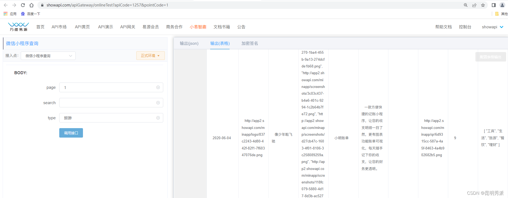Click the type input field with 旅游
The image size is (508, 198).
111,118
